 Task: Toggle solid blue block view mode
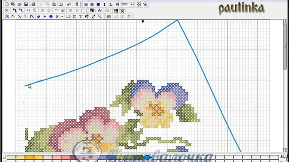pyautogui.click(x=98, y=4)
